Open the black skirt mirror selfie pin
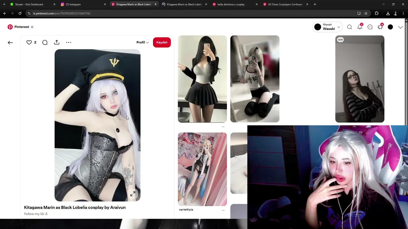The height and width of the screenshot is (229, 408). [x=202, y=79]
